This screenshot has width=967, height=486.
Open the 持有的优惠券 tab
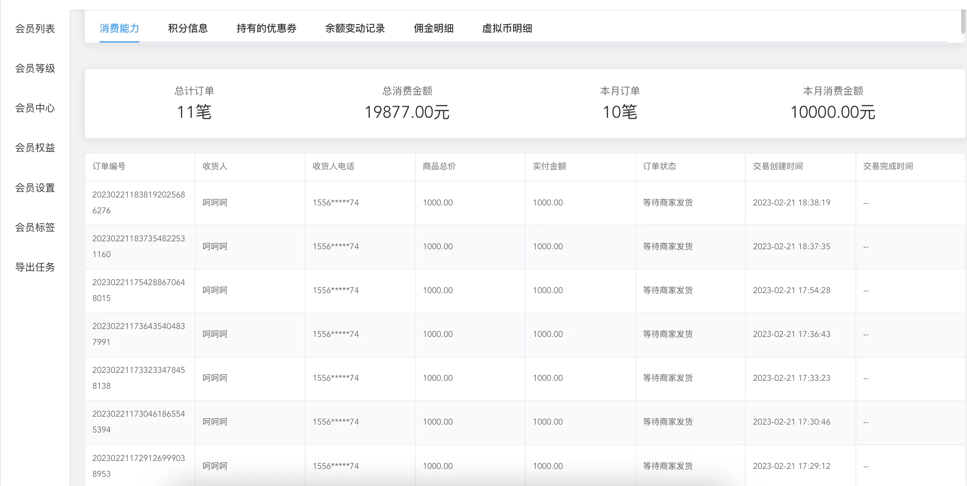(x=267, y=28)
